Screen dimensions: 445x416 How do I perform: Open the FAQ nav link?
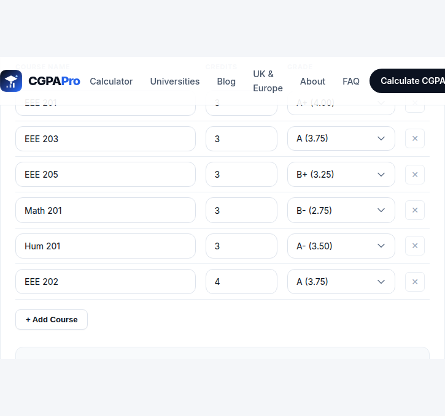pos(350,81)
